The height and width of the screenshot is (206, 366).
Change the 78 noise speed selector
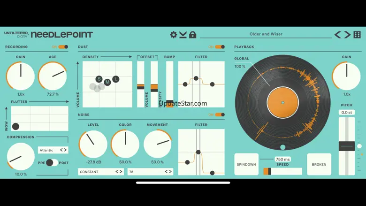[151, 172]
